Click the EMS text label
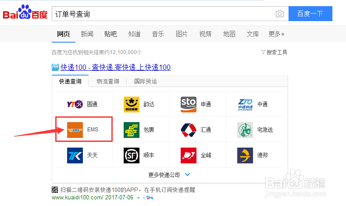 tap(93, 130)
